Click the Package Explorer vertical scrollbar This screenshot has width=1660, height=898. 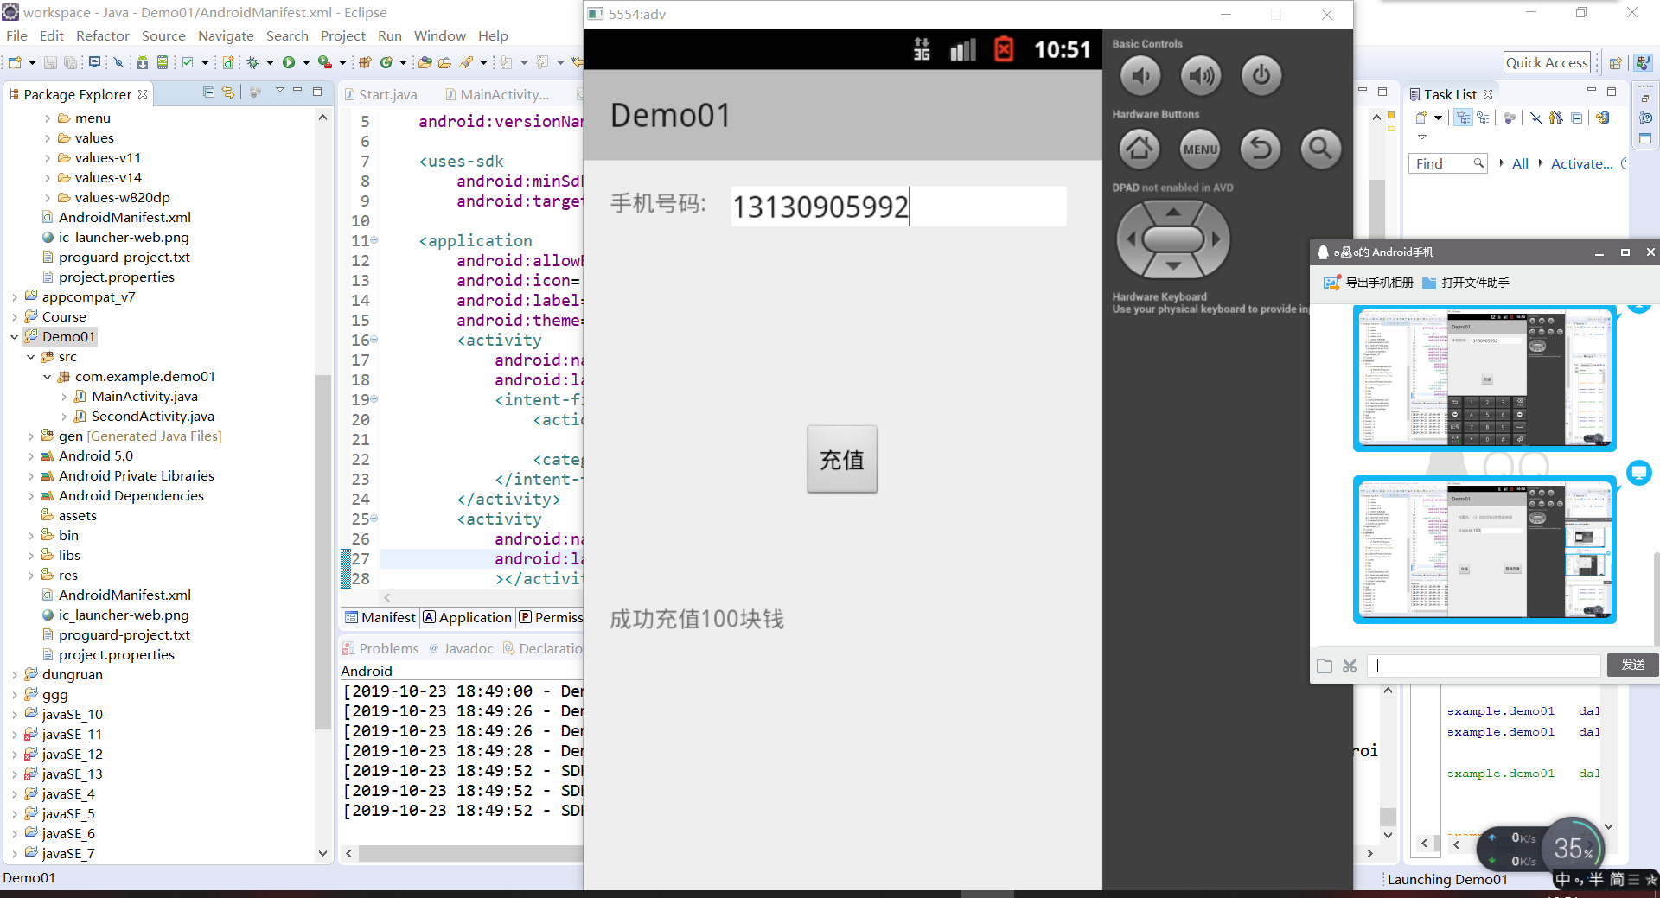click(x=322, y=553)
